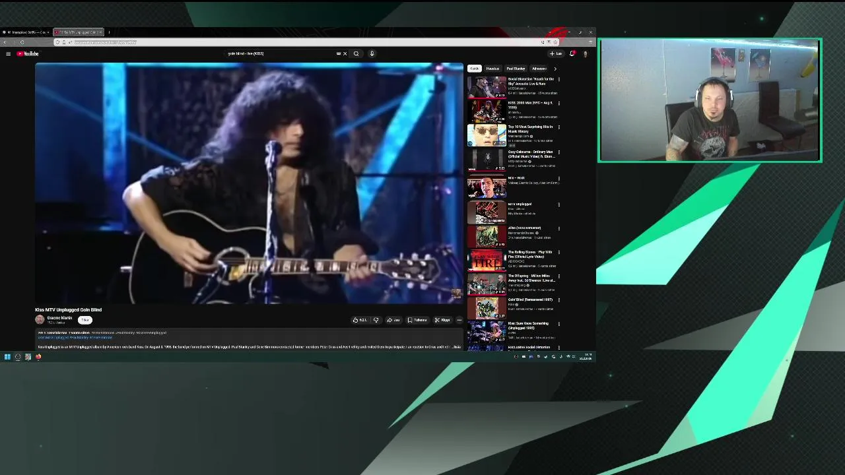Open Graeme Martin channel name link
Viewport: 845px width, 475px height.
coord(59,318)
